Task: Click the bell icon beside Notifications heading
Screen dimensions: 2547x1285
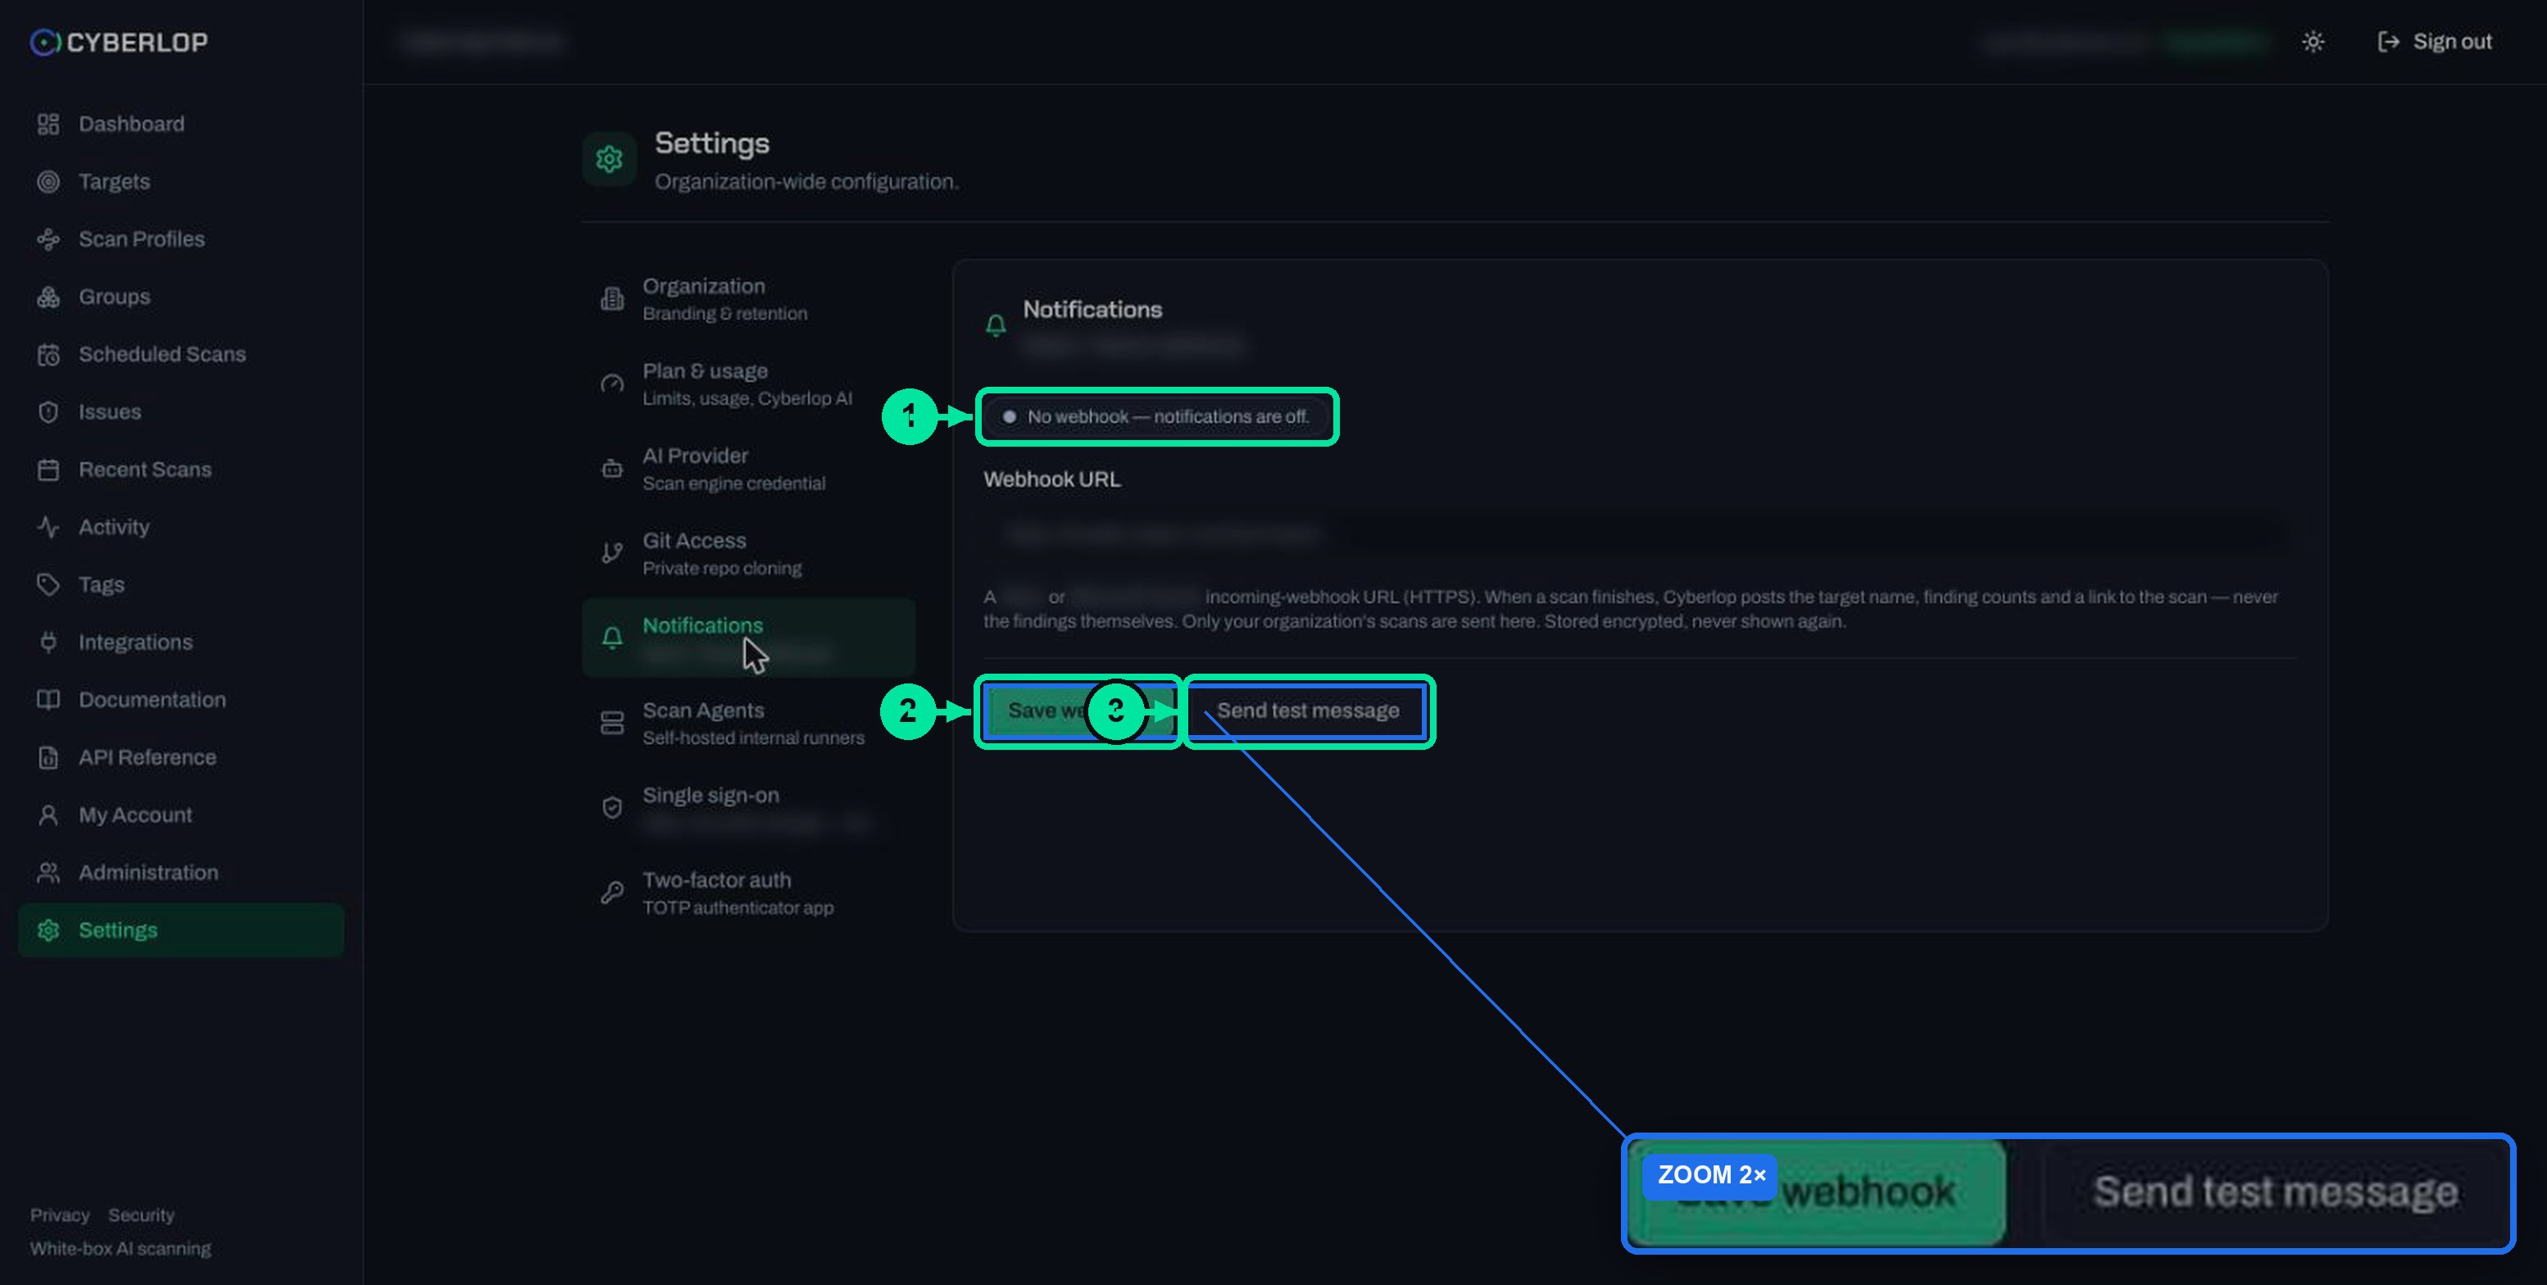Action: pyautogui.click(x=996, y=325)
